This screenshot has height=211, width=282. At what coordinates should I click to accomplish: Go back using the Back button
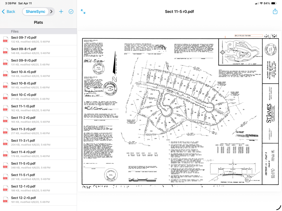click(8, 12)
